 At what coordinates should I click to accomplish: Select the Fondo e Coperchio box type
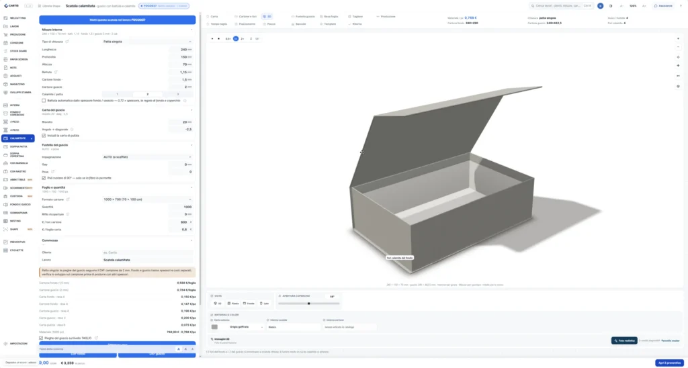click(x=17, y=113)
